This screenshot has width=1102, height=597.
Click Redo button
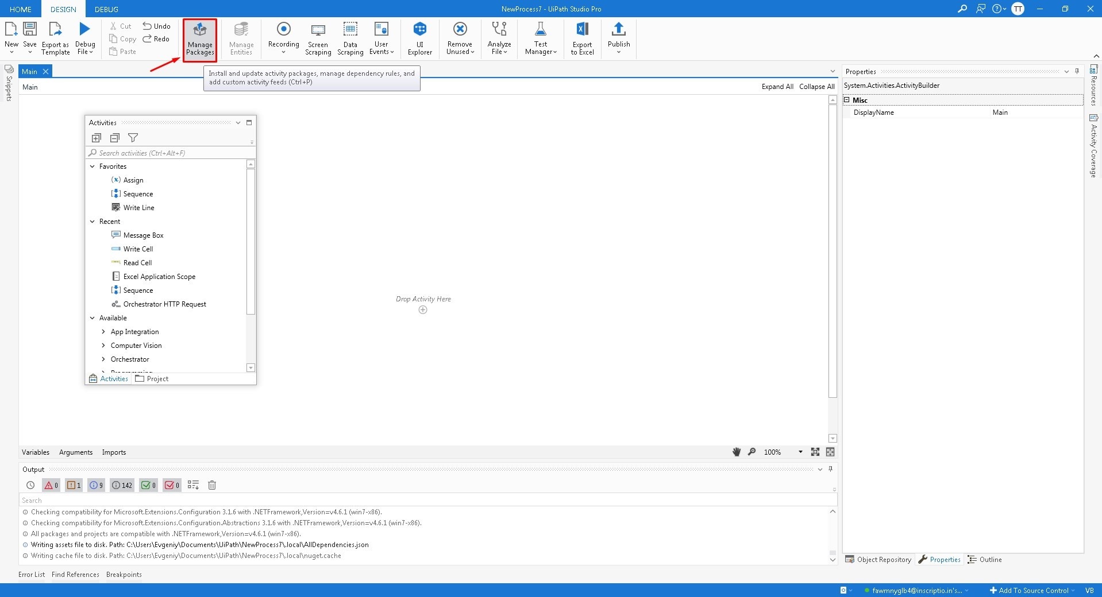[156, 39]
